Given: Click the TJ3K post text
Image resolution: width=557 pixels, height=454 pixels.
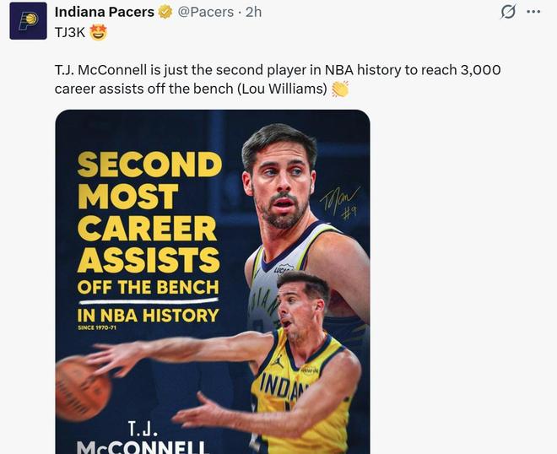Looking at the screenshot, I should (72, 33).
